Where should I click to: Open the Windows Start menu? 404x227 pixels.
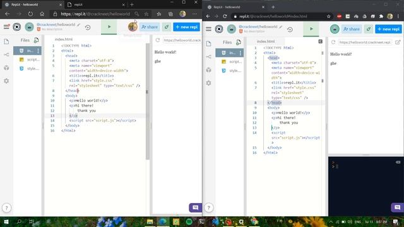(6, 221)
